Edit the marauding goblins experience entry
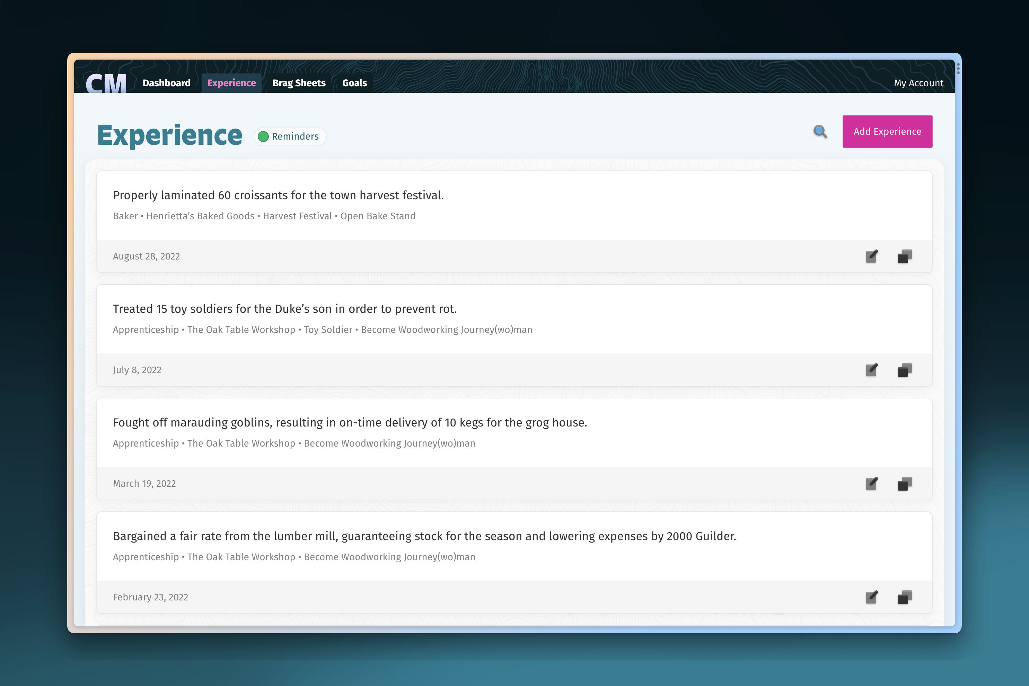The width and height of the screenshot is (1029, 686). (x=871, y=483)
